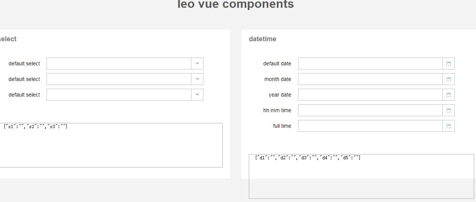Select the hh:mm time input field
This screenshot has width=476, height=202.
tap(370, 110)
